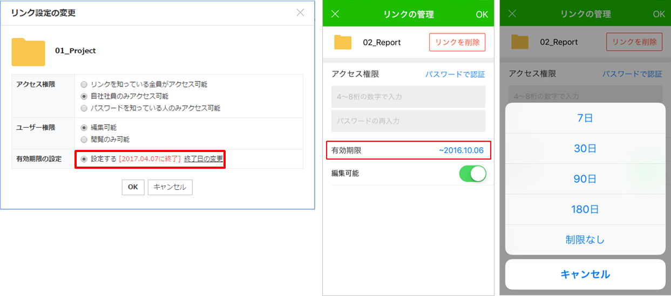
Task: Open 'パスワードで認証' access permission selector
Action: pos(455,74)
